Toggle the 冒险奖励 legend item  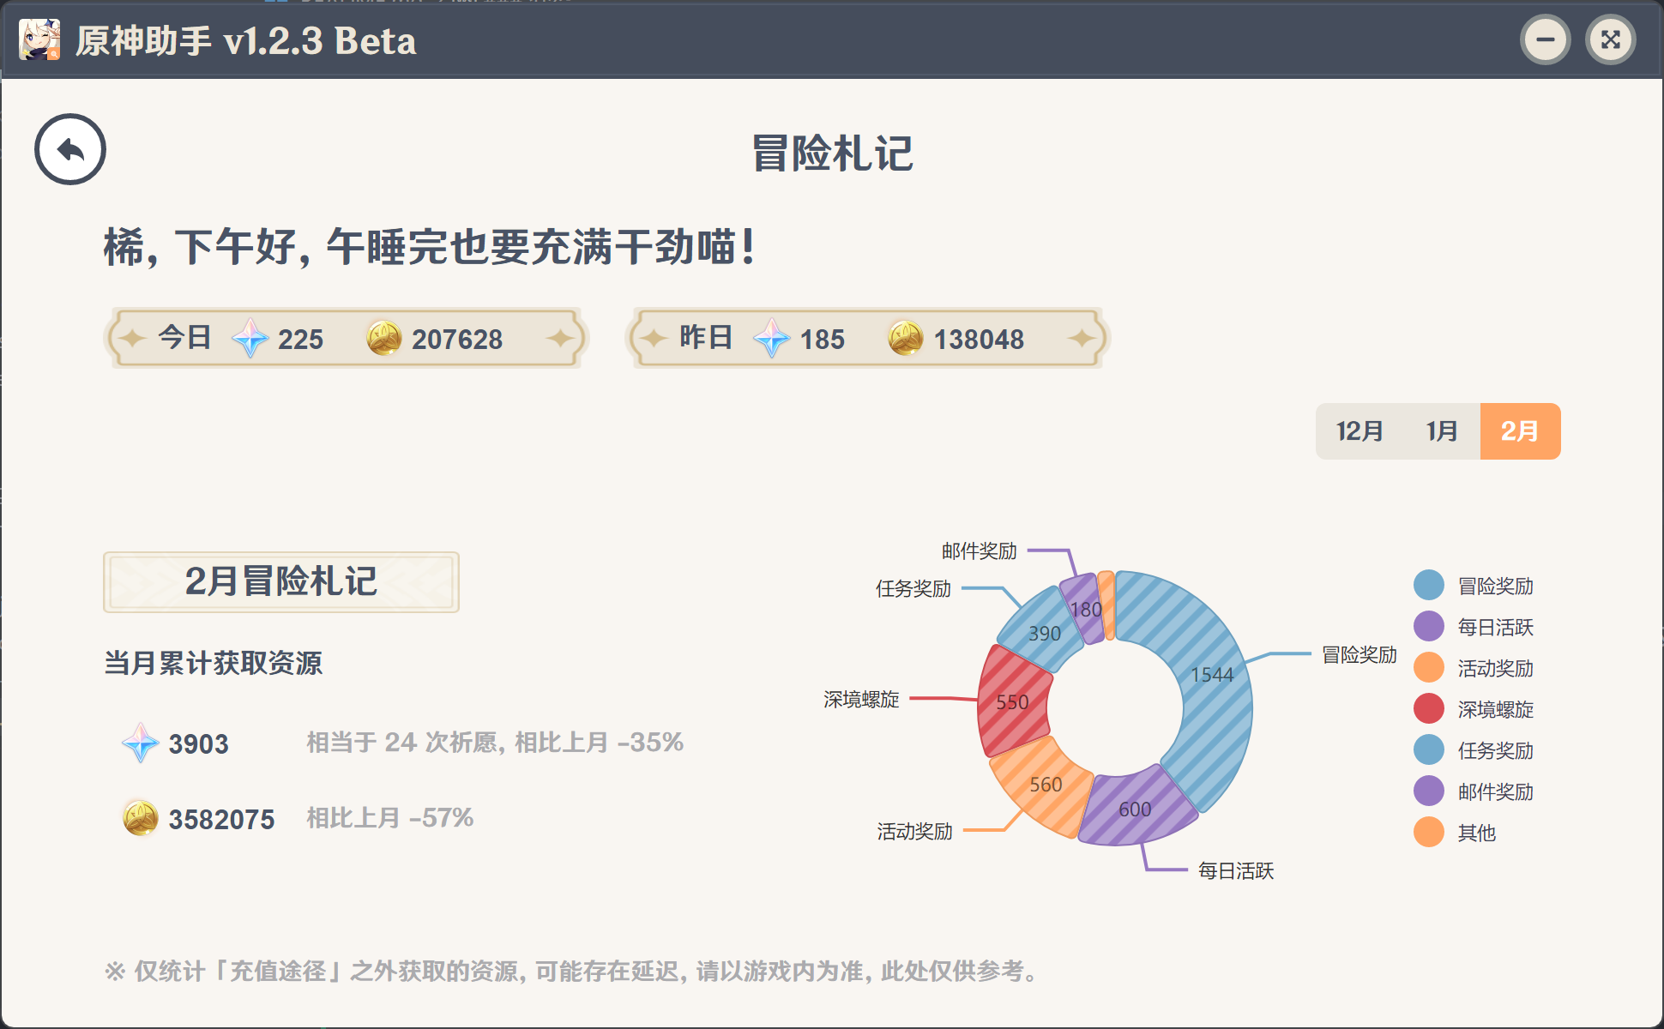coord(1494,586)
